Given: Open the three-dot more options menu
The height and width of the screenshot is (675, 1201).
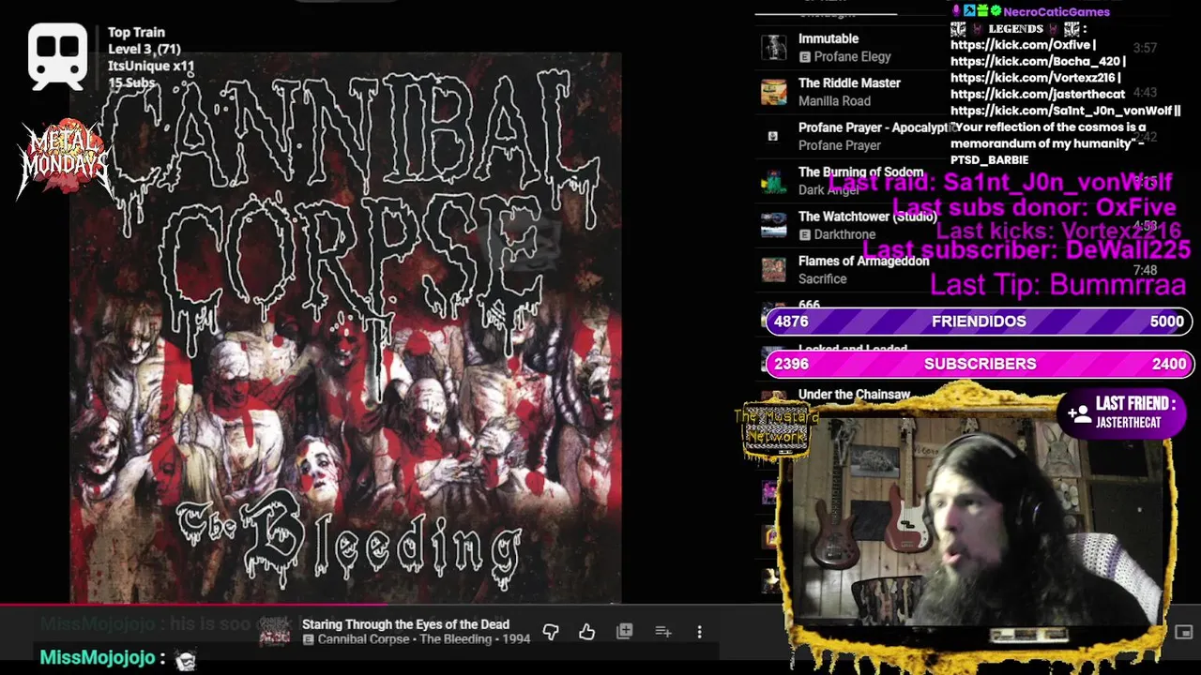Looking at the screenshot, I should 699,633.
